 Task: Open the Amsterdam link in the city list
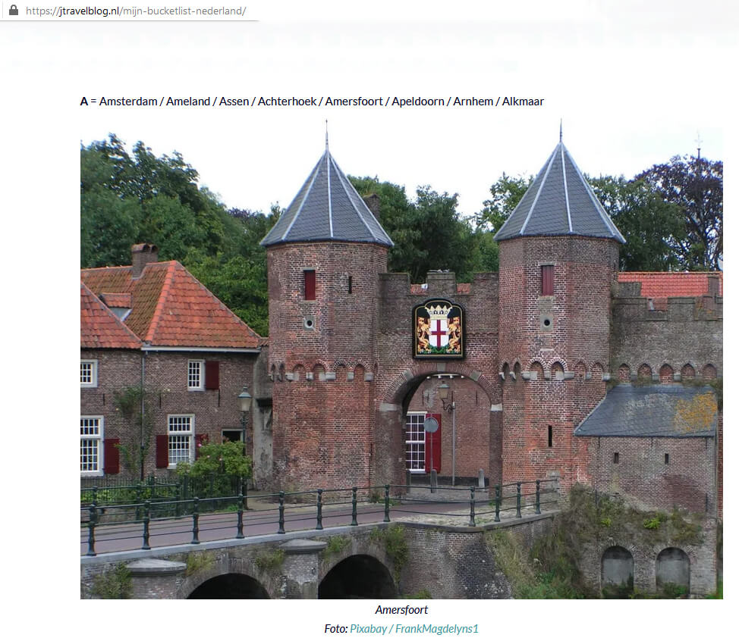click(127, 101)
